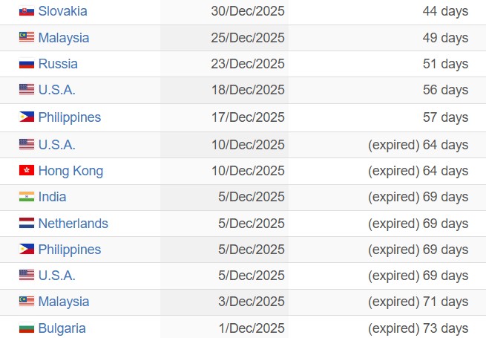Open the Bulgaria link
Image resolution: width=486 pixels, height=338 pixels.
click(x=62, y=328)
